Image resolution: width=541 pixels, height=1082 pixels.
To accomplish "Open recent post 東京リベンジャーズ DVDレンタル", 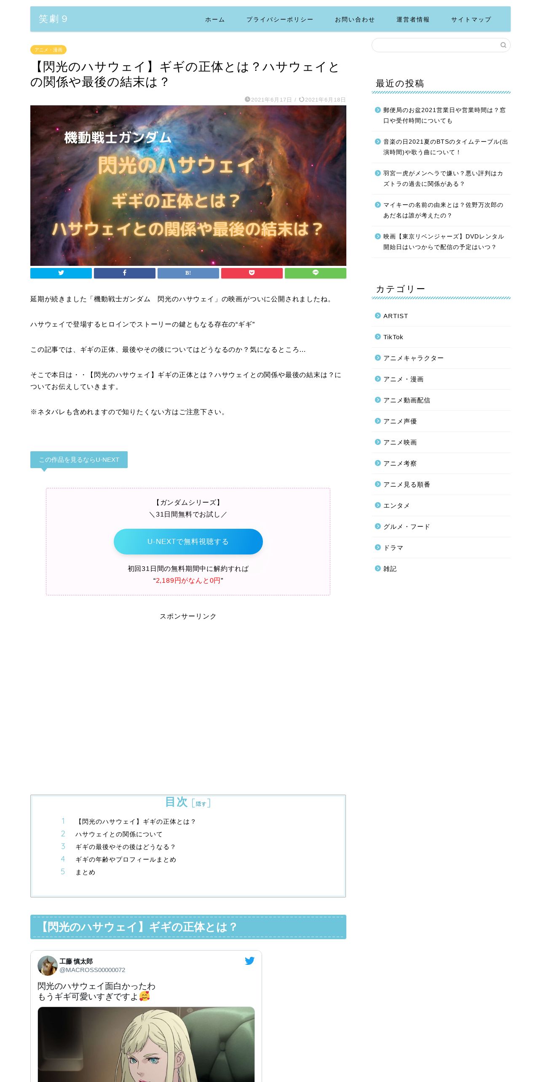I will point(444,242).
